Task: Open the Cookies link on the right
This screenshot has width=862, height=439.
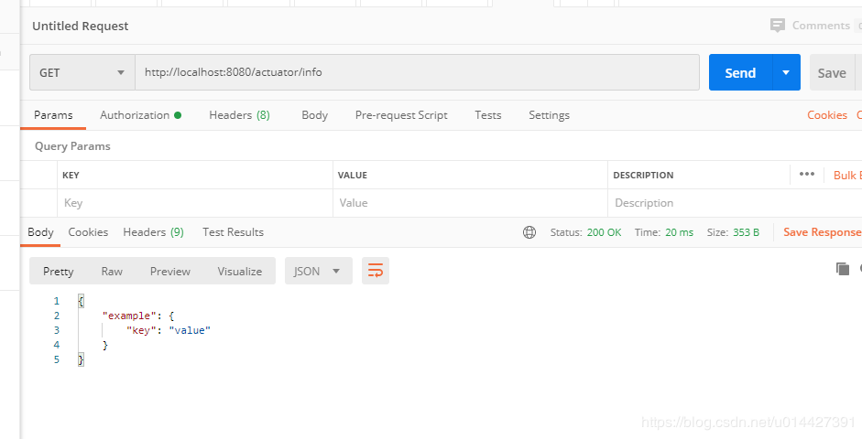Action: click(x=827, y=115)
